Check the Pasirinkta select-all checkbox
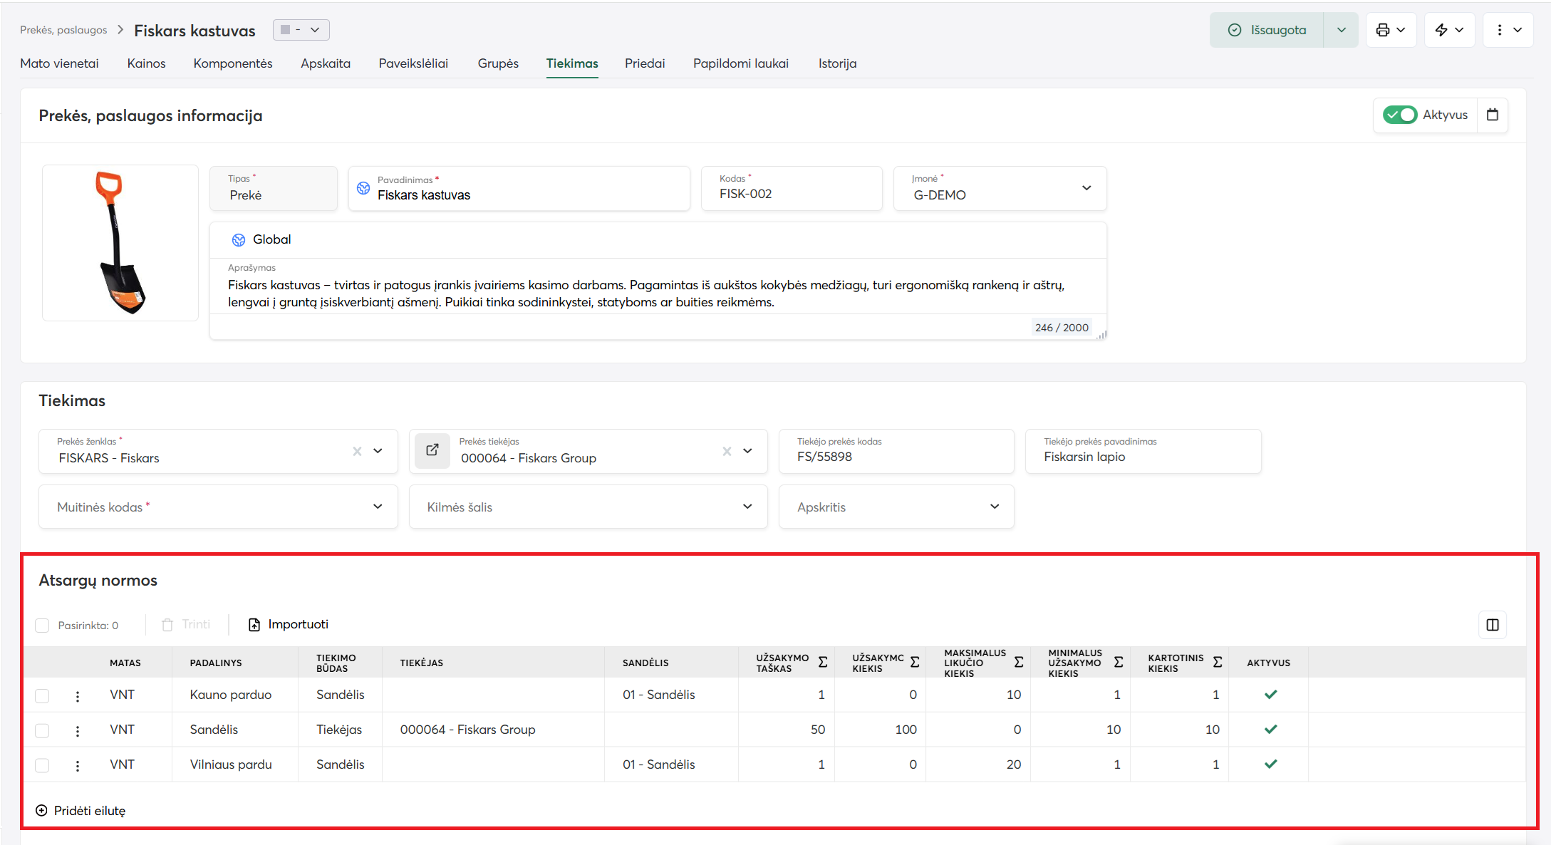The width and height of the screenshot is (1551, 845). 43,626
